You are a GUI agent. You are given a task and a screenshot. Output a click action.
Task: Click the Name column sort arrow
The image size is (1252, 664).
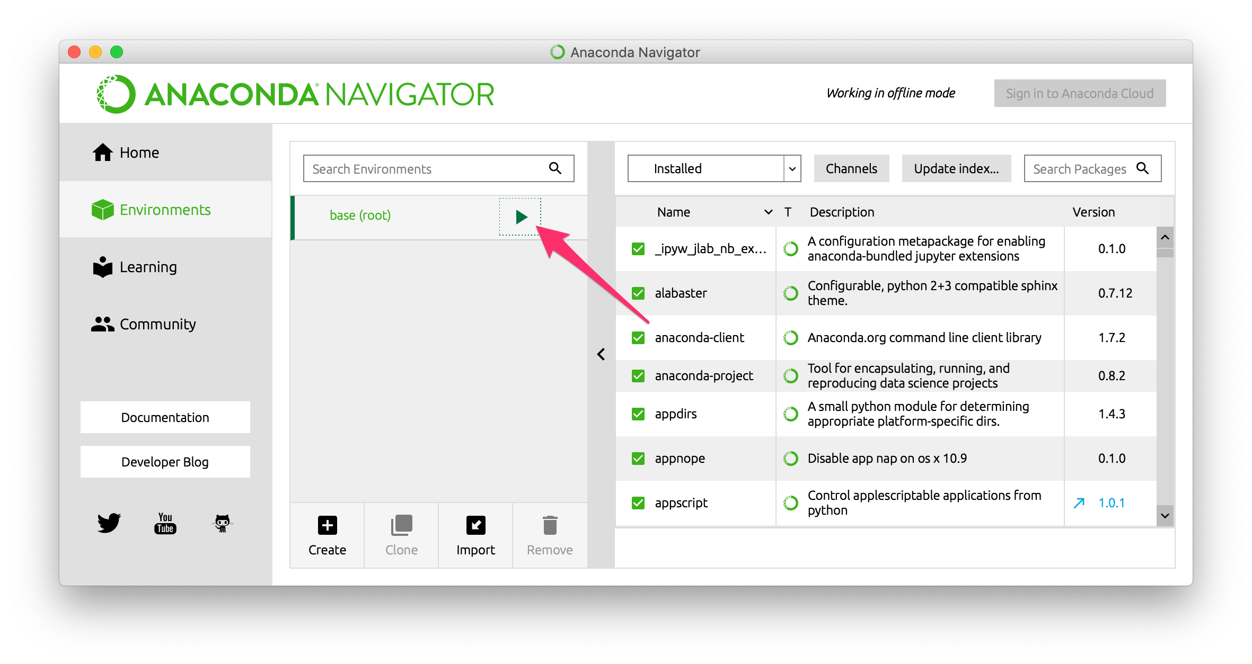pyautogui.click(x=768, y=212)
